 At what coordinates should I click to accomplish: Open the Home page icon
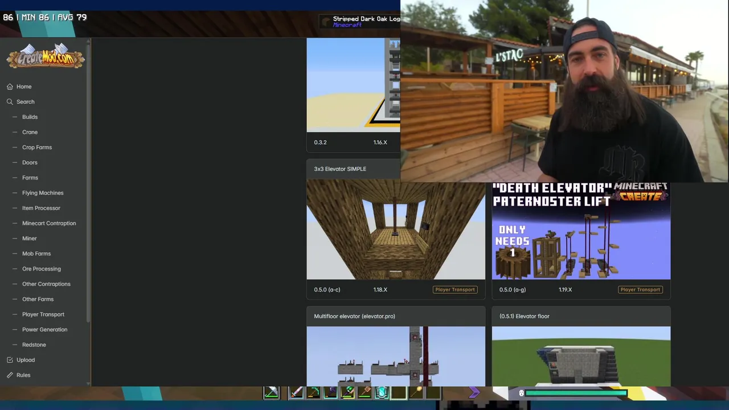coord(10,87)
